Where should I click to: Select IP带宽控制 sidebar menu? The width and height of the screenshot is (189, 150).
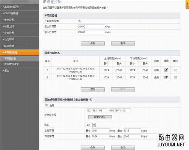[20, 53]
